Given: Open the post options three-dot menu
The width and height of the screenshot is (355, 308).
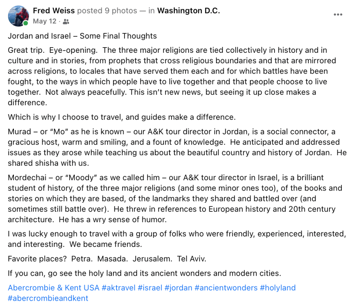Looking at the screenshot, I should point(338,15).
